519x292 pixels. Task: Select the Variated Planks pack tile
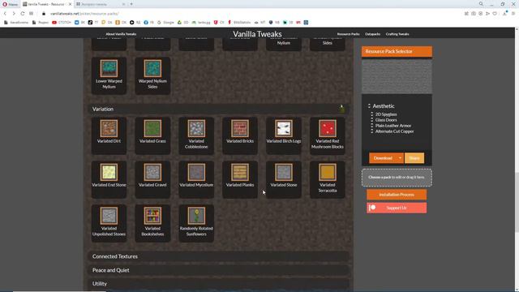click(x=240, y=179)
